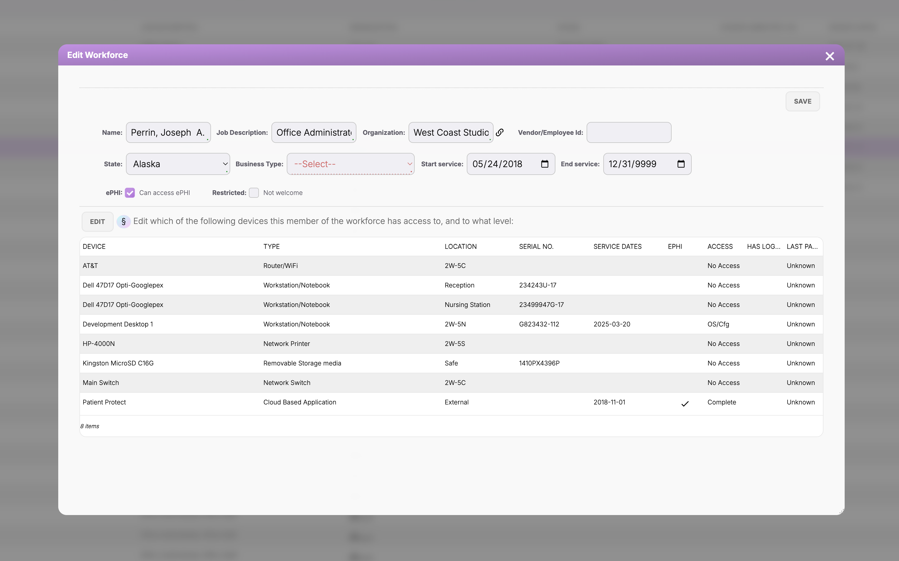Sort by the ACCESS column header
The height and width of the screenshot is (561, 899).
[x=720, y=246]
